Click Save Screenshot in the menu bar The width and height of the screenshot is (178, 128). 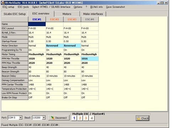[115, 7]
